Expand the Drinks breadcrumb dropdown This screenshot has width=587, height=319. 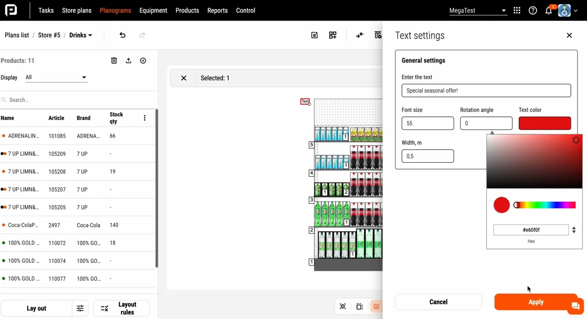80,35
